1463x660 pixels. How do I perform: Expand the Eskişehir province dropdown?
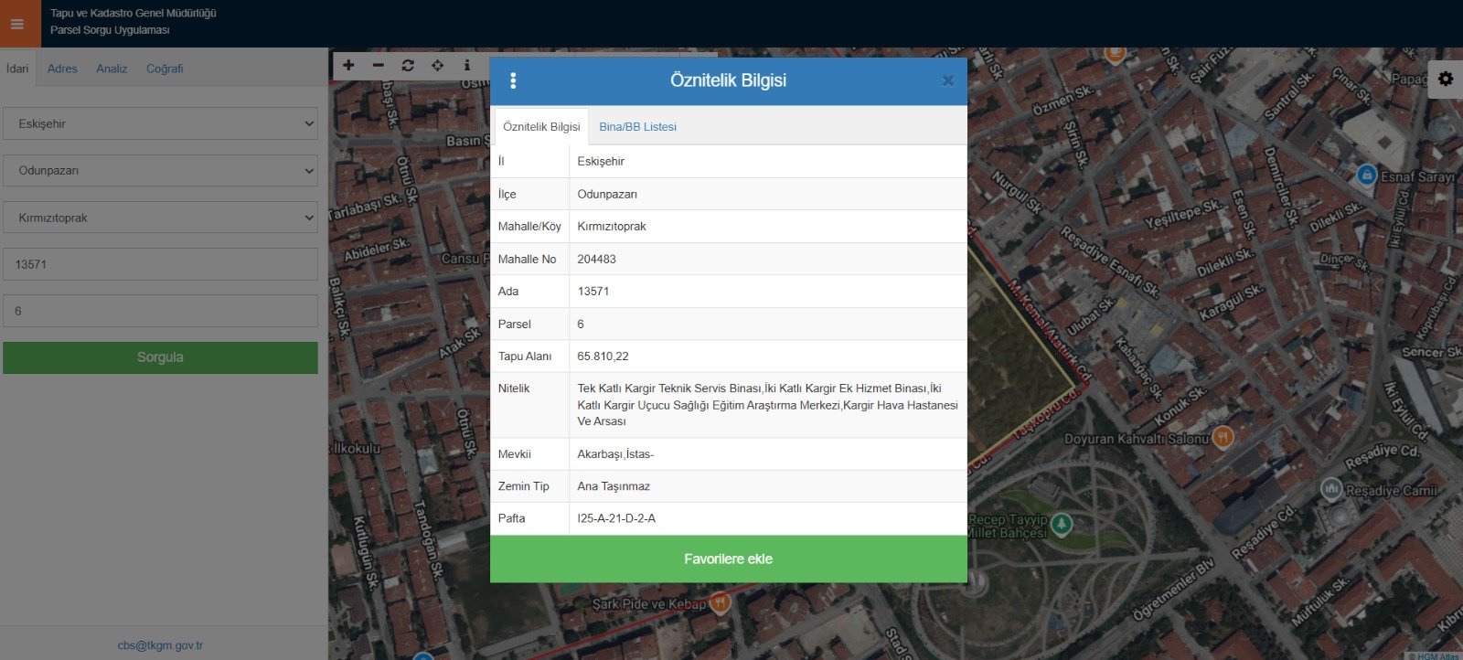(x=160, y=123)
